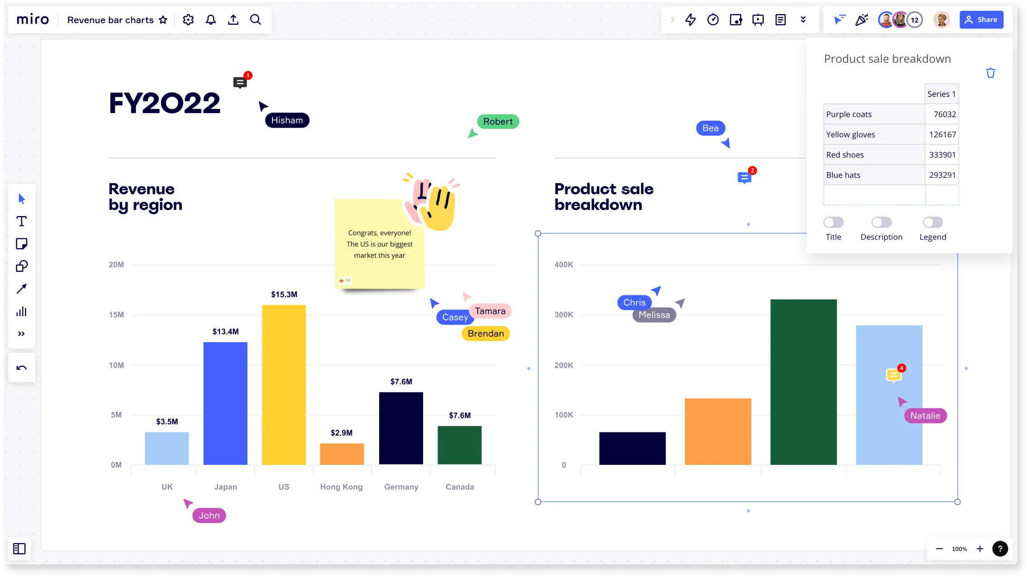Click the Undo button in sidebar
The image size is (1028, 577).
pyautogui.click(x=21, y=368)
